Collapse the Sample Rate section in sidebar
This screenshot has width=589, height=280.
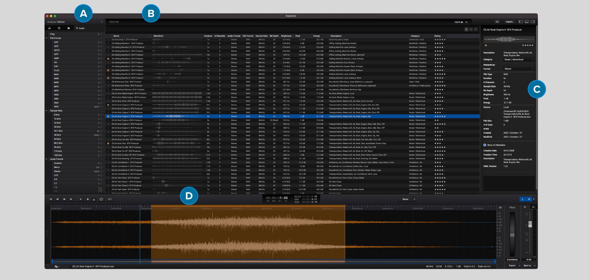pos(47,110)
